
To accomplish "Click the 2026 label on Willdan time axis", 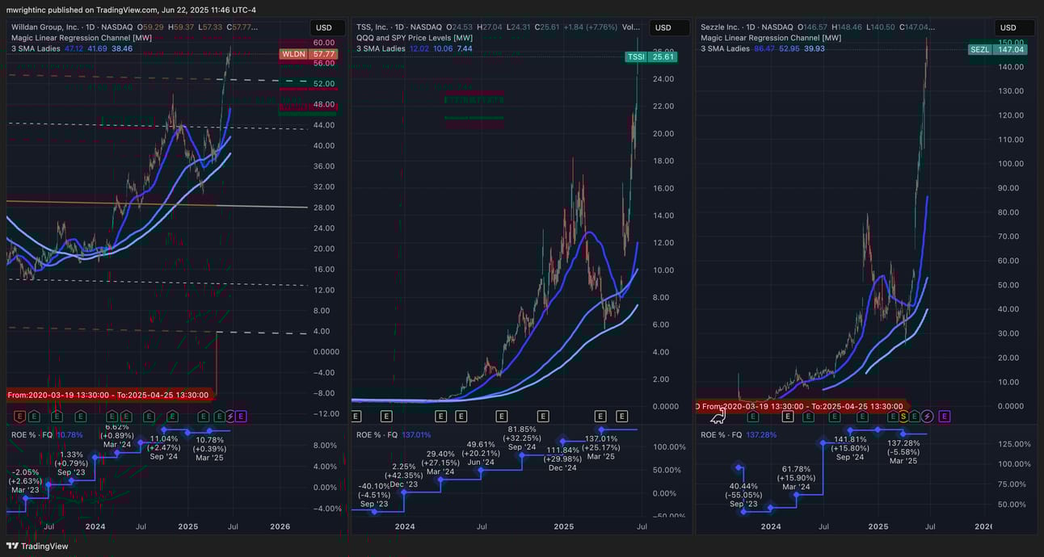I will pos(280,526).
